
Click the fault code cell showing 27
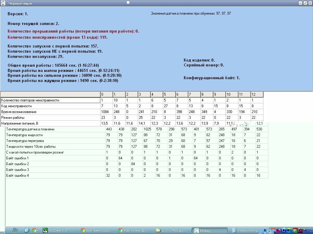pos(169,106)
